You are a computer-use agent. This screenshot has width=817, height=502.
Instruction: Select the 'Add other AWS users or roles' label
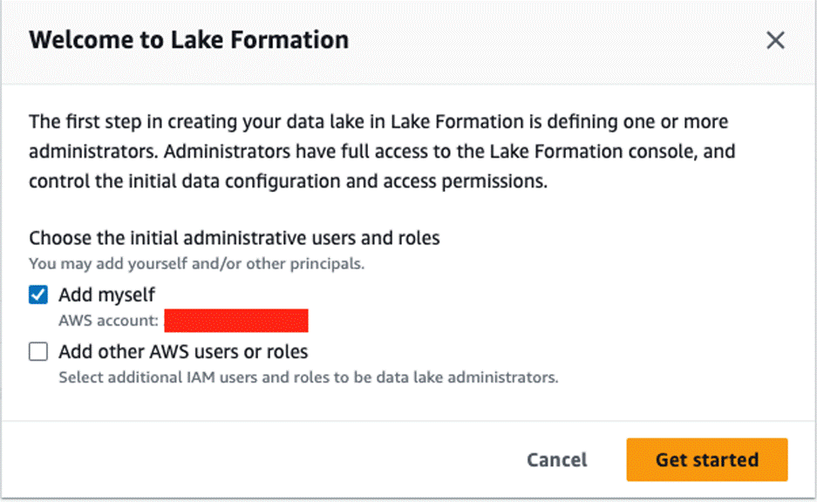pos(183,352)
